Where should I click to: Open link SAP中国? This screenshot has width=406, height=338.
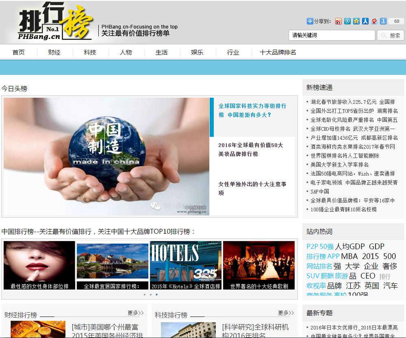[x=320, y=191]
